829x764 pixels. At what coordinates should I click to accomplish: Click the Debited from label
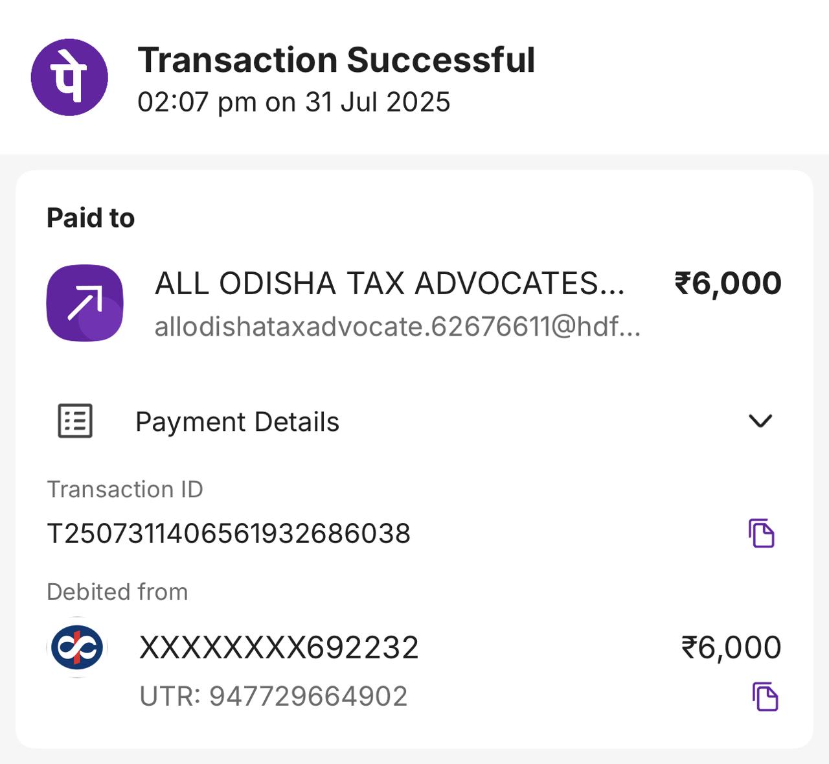(117, 592)
